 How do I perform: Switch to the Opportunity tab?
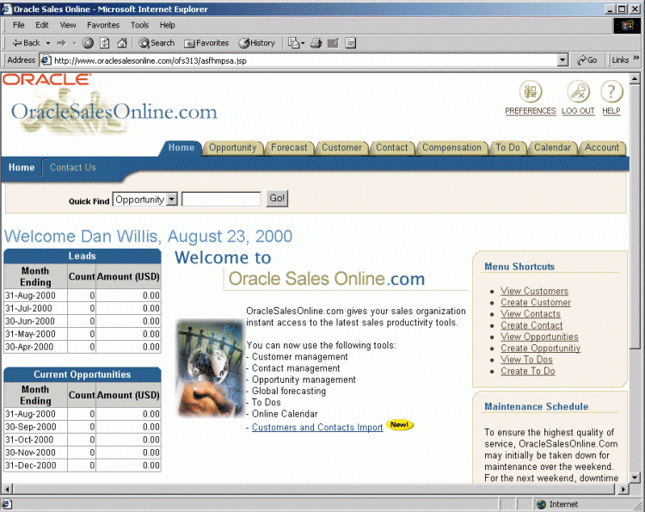[232, 147]
